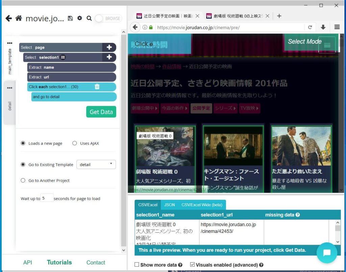This screenshot has height=272, width=346.
Task: Open the Contact link
Action: (96, 262)
